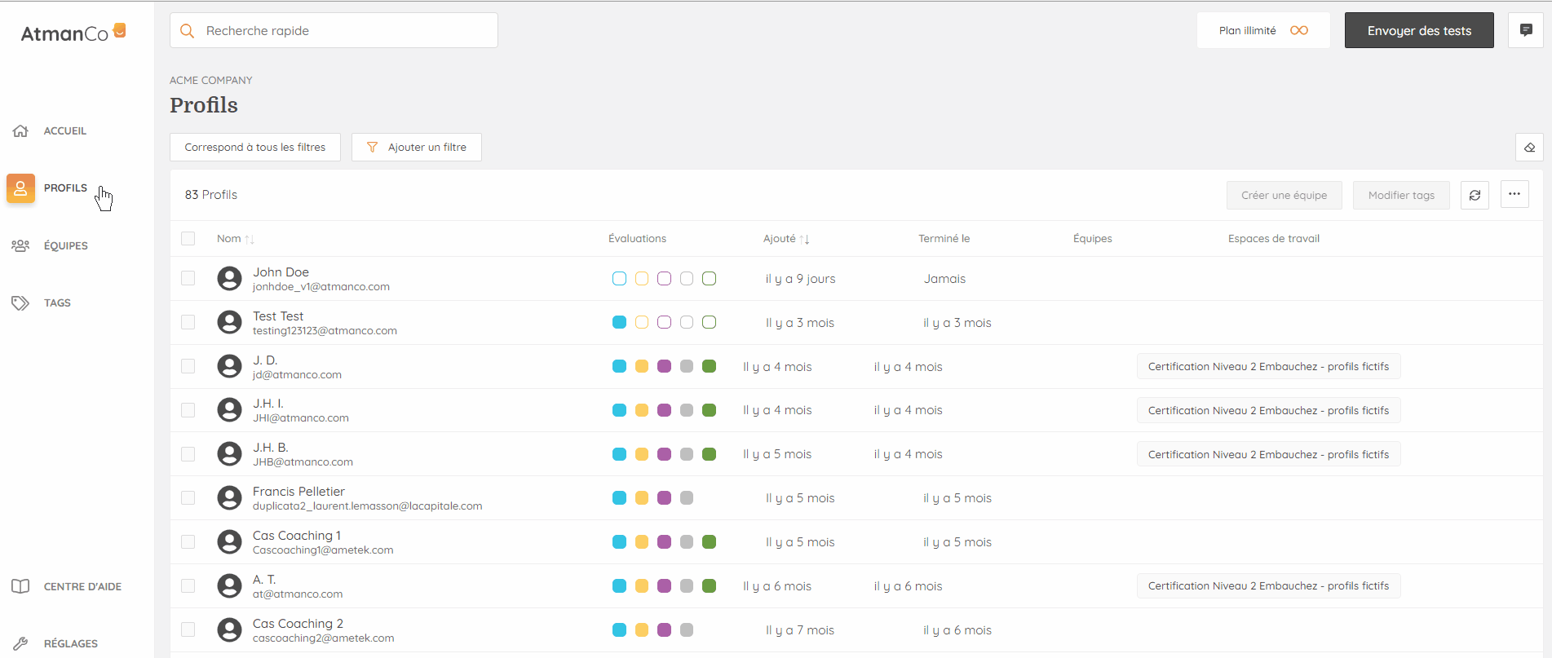Click the '83 Profils' count text
1552x658 pixels.
(211, 194)
